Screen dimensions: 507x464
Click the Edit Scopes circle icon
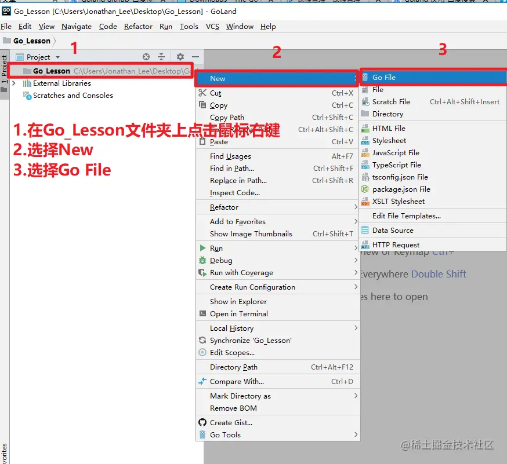coord(202,352)
